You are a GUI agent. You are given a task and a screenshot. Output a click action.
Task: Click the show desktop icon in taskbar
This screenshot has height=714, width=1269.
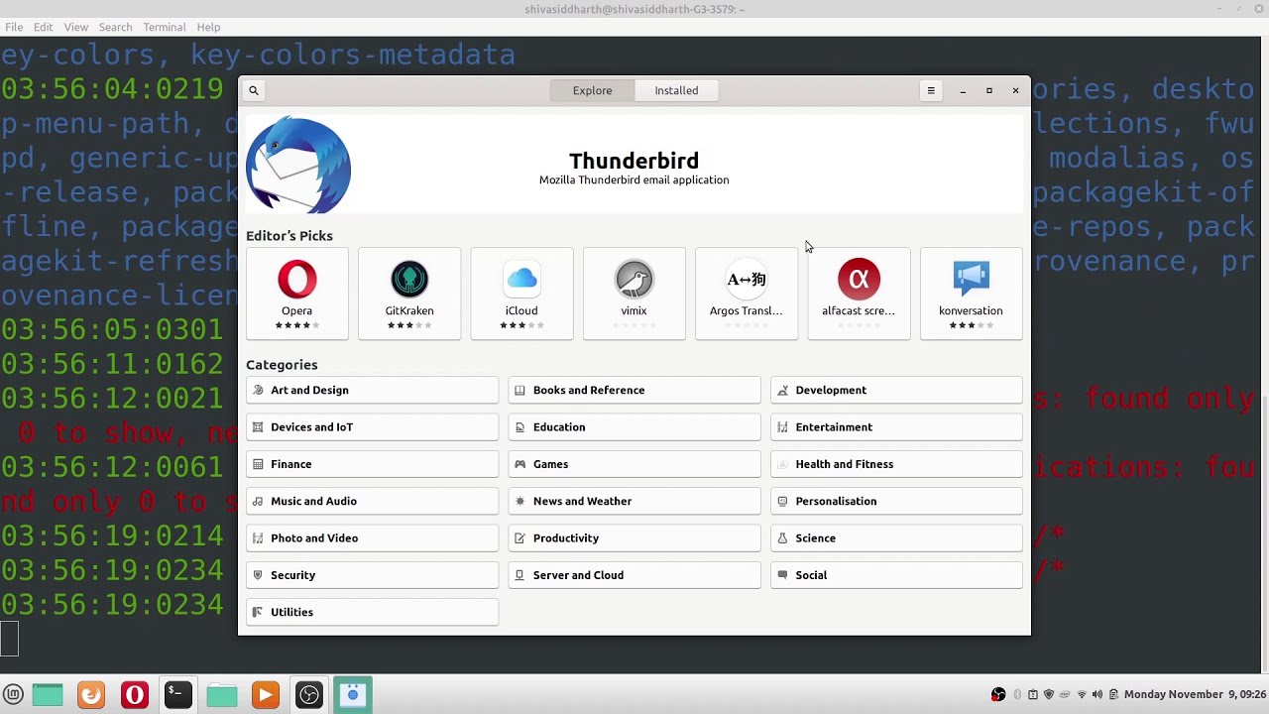tap(48, 695)
